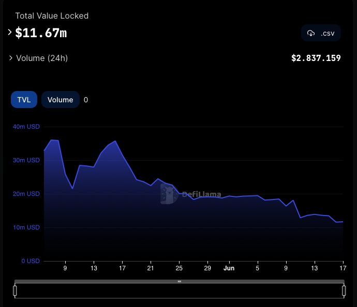Click the cloud download icon
Screen dimensions: 357x307
pos(311,33)
